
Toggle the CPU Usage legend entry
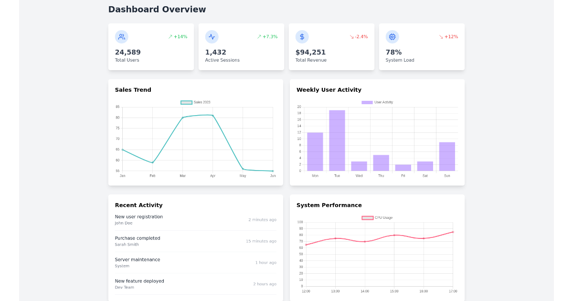click(x=378, y=217)
